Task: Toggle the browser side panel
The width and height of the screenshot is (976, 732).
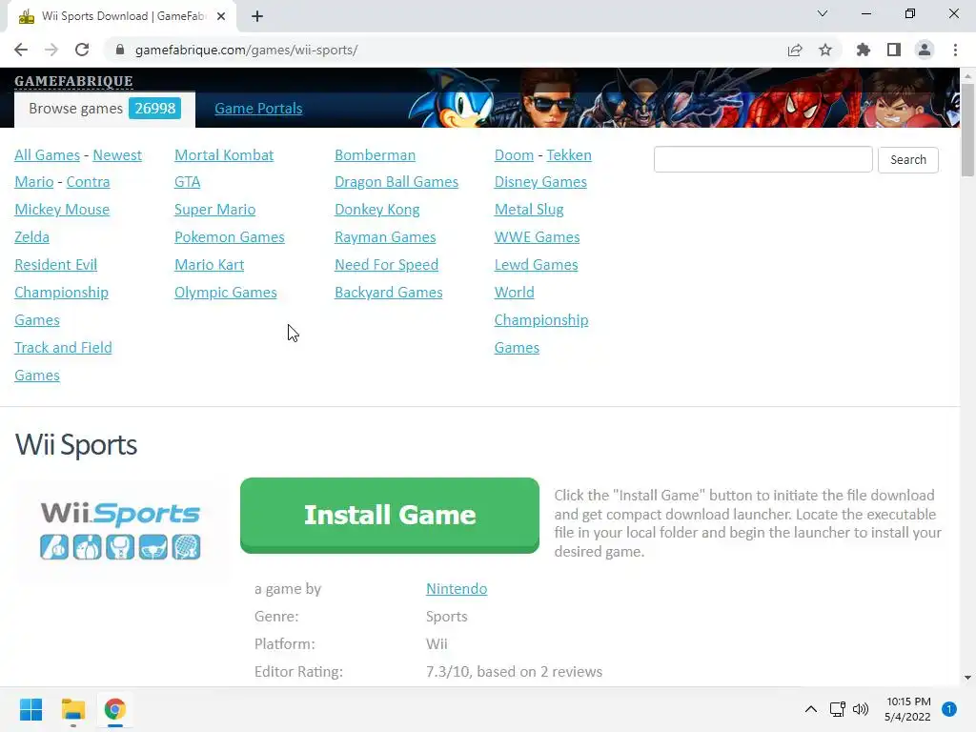Action: click(894, 50)
